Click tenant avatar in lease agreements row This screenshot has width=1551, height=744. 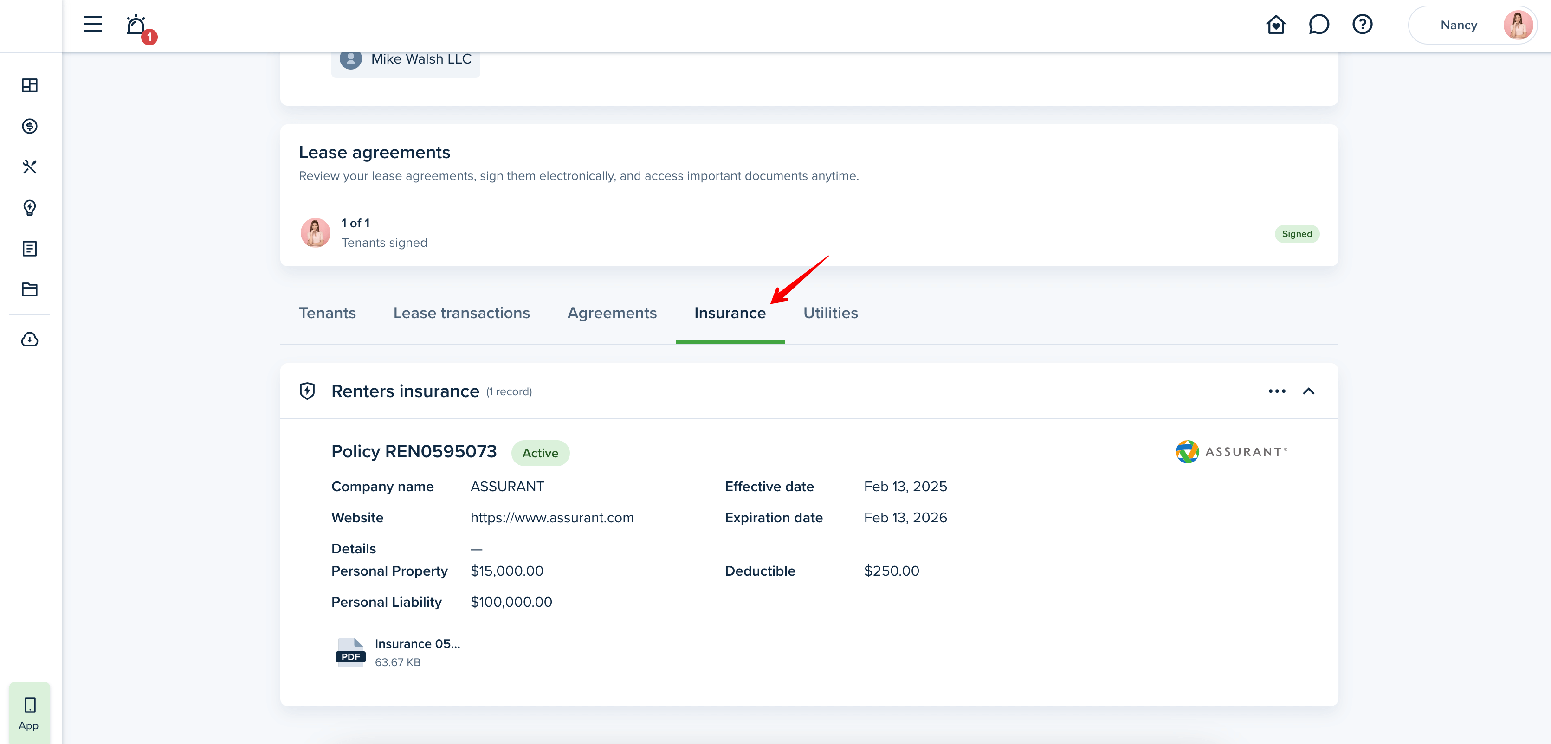point(316,232)
